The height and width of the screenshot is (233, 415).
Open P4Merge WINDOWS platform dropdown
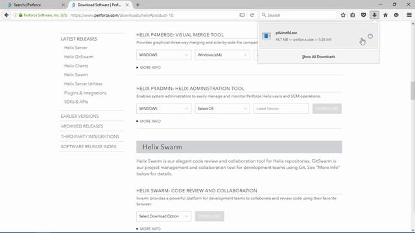[163, 55]
